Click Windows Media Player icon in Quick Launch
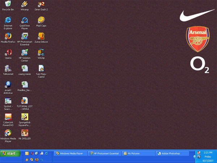Viewport: 217px width, 163px height. pyautogui.click(x=32, y=160)
